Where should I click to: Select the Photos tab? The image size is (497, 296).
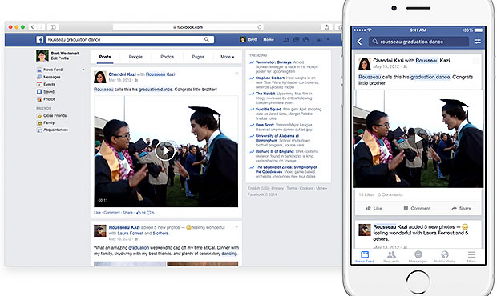point(167,57)
